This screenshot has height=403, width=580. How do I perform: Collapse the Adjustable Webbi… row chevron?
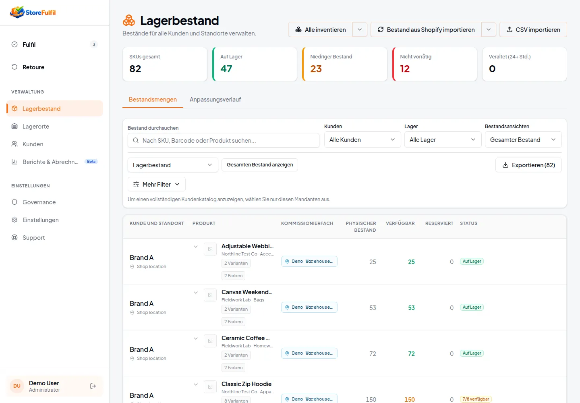[196, 247]
